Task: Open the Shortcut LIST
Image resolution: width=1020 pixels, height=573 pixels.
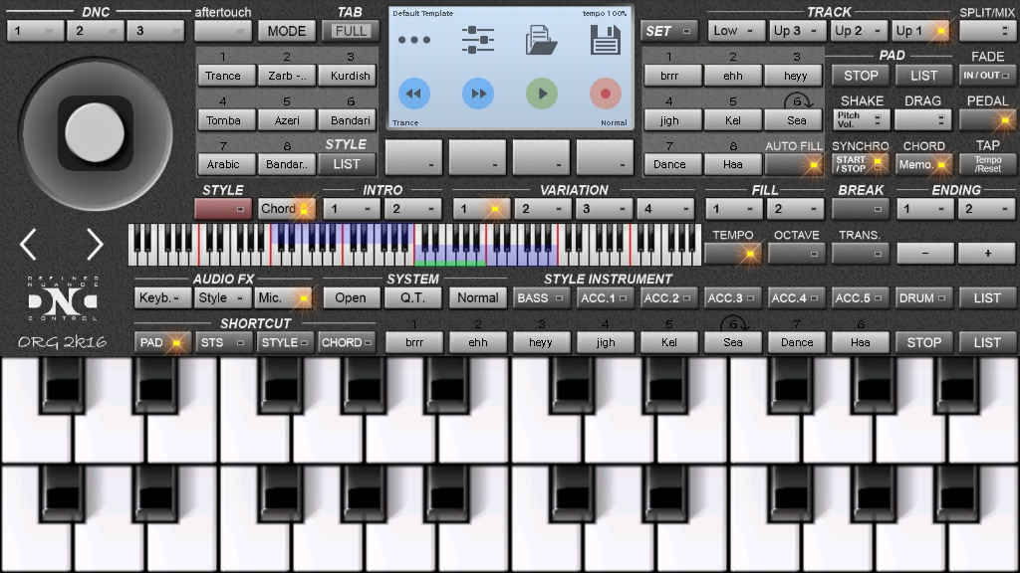Action: pyautogui.click(x=987, y=342)
